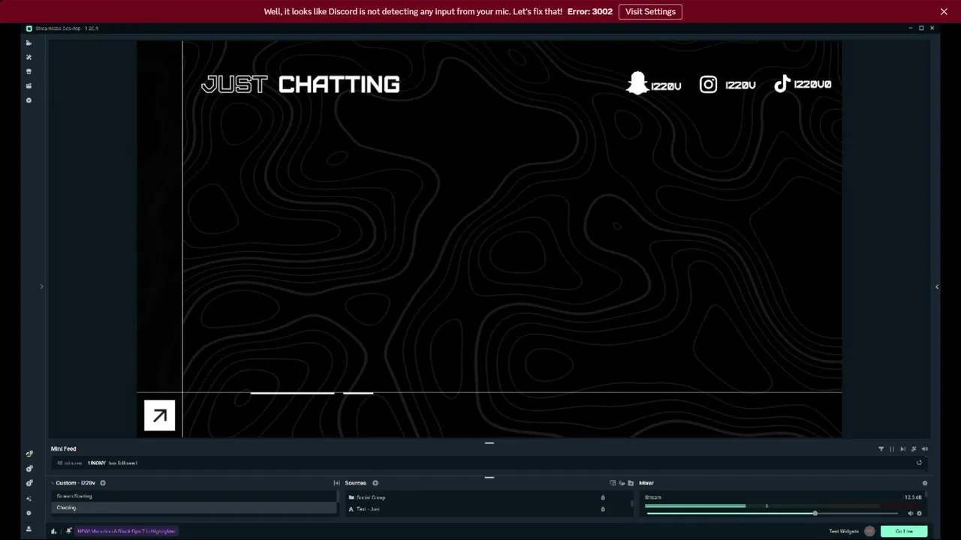Click the red record button
The image size is (961, 540).
pos(869,531)
